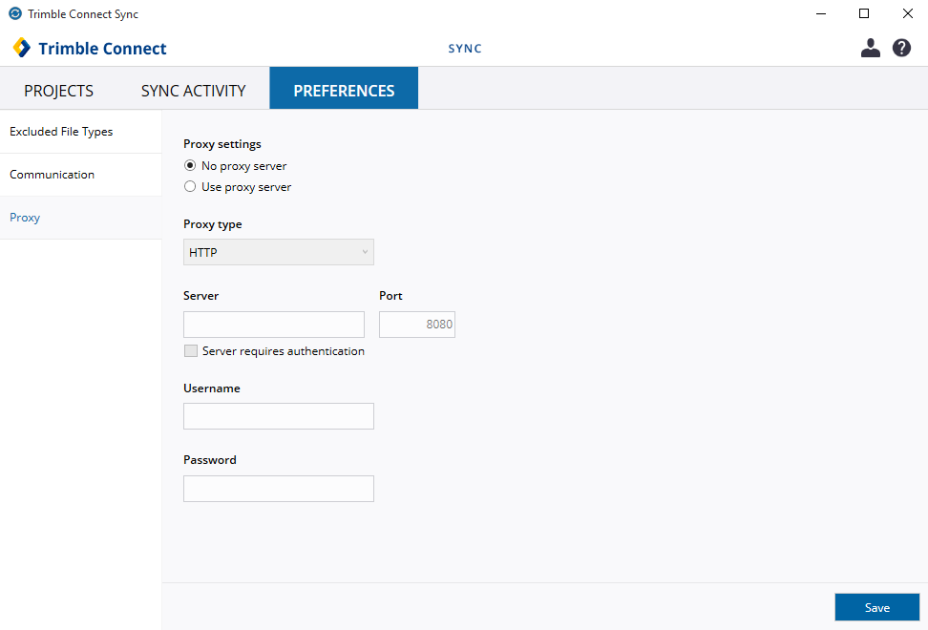The image size is (928, 630).
Task: Open the help question mark icon
Action: tap(901, 48)
